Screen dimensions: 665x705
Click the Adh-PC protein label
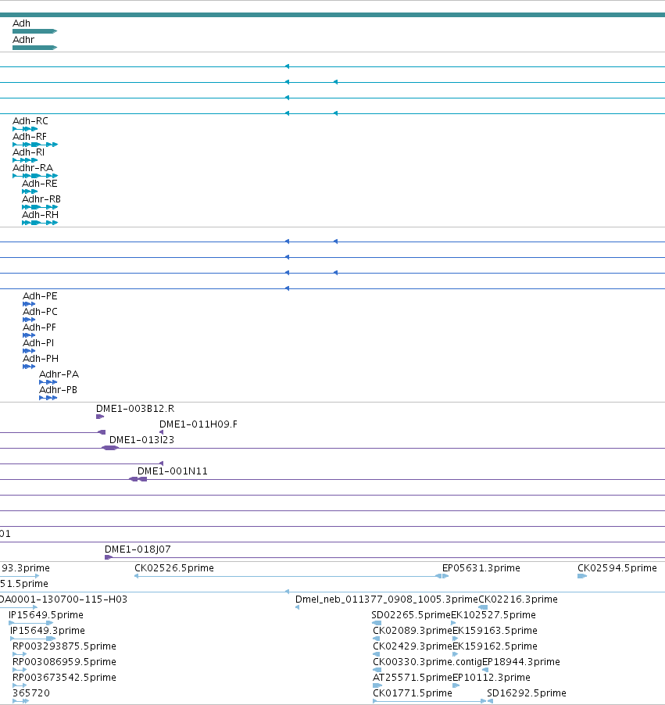click(x=40, y=312)
